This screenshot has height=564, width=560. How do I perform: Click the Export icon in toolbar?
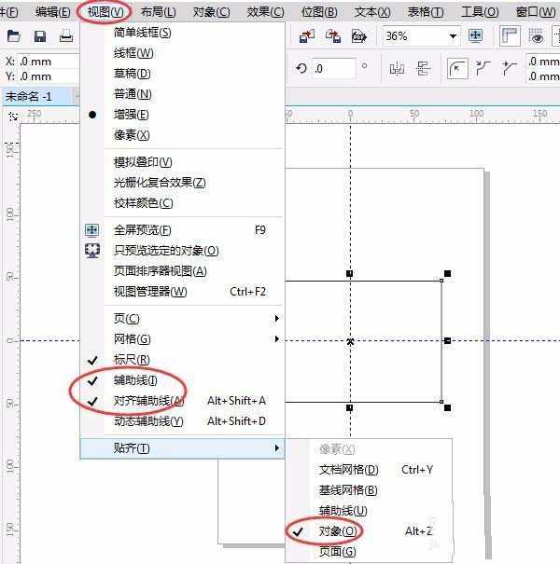333,36
